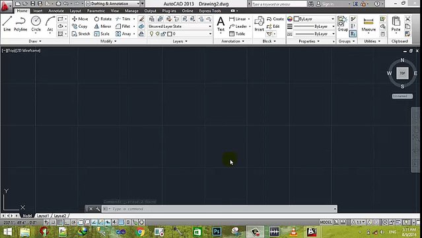
Task: Toggle group selection on/off in Groups panel
Action: [353, 34]
